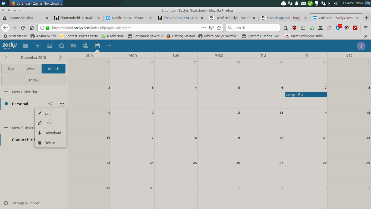371x209 pixels.
Task: Open the Contacts people icon
Action: coord(85,46)
